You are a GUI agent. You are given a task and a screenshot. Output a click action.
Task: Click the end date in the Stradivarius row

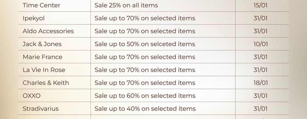[x=260, y=109]
